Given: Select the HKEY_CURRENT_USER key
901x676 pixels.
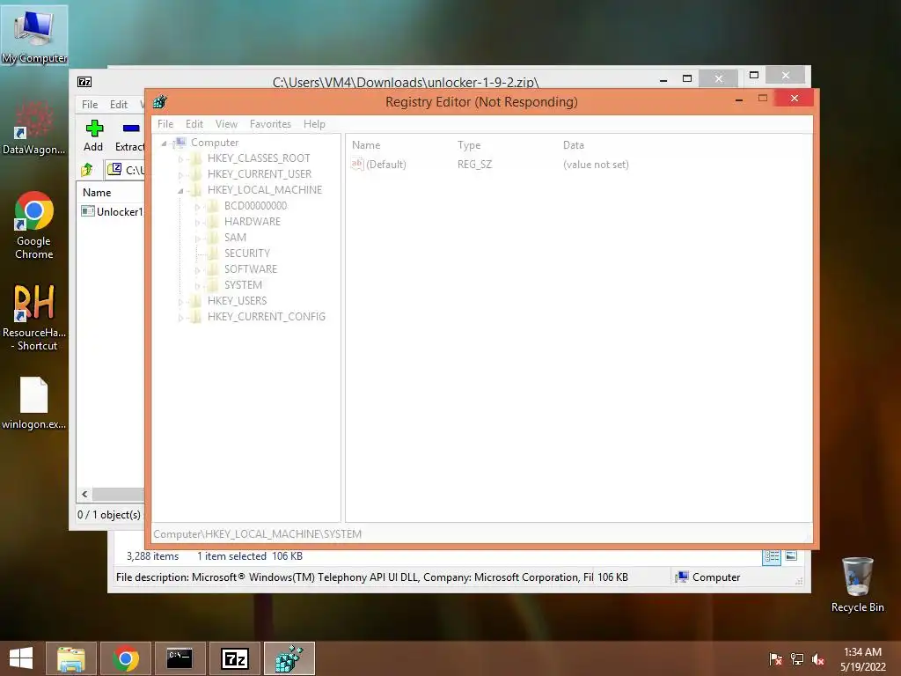Looking at the screenshot, I should pyautogui.click(x=260, y=174).
